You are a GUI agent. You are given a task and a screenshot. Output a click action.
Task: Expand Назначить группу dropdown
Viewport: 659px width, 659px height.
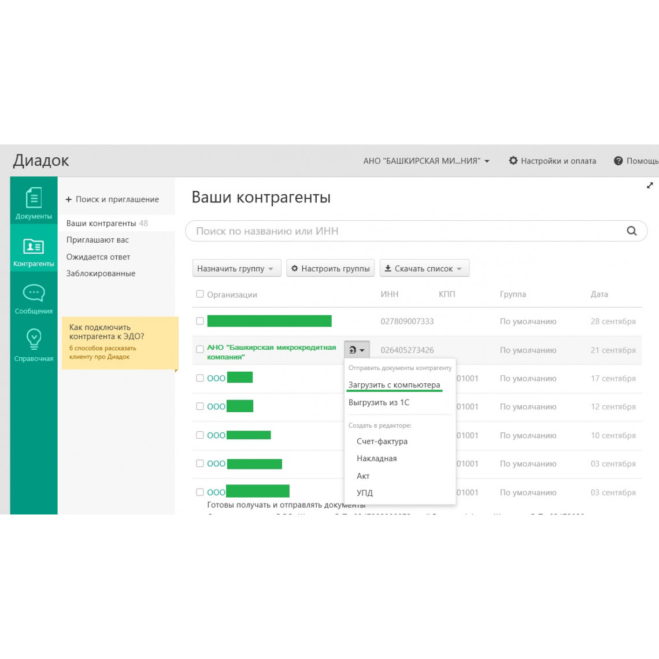pos(236,268)
